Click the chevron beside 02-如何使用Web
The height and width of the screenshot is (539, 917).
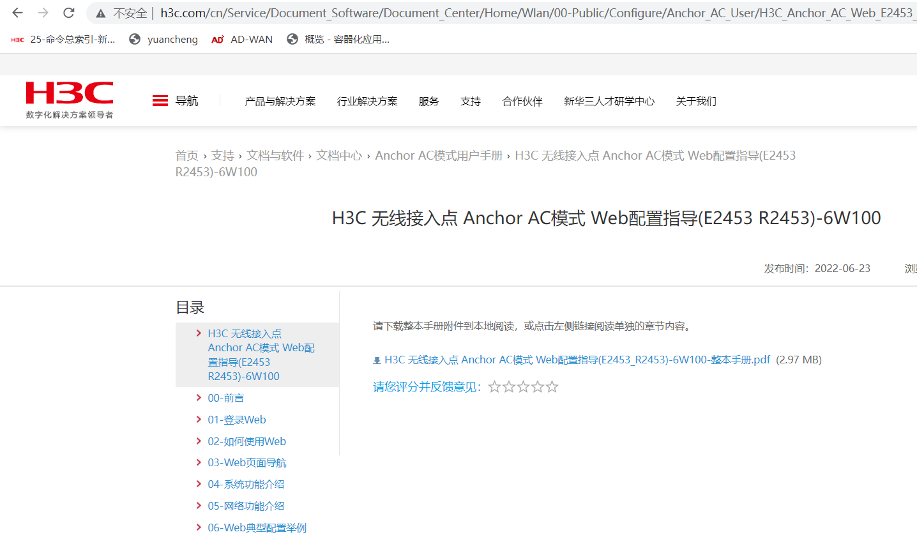(199, 441)
